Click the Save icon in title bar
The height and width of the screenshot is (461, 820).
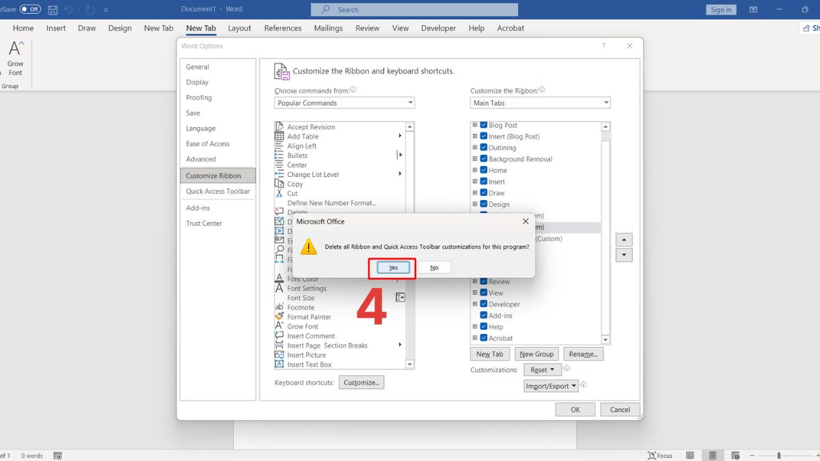click(x=53, y=10)
